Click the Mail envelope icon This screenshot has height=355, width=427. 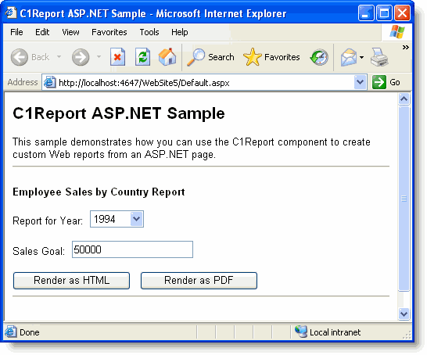pos(349,57)
